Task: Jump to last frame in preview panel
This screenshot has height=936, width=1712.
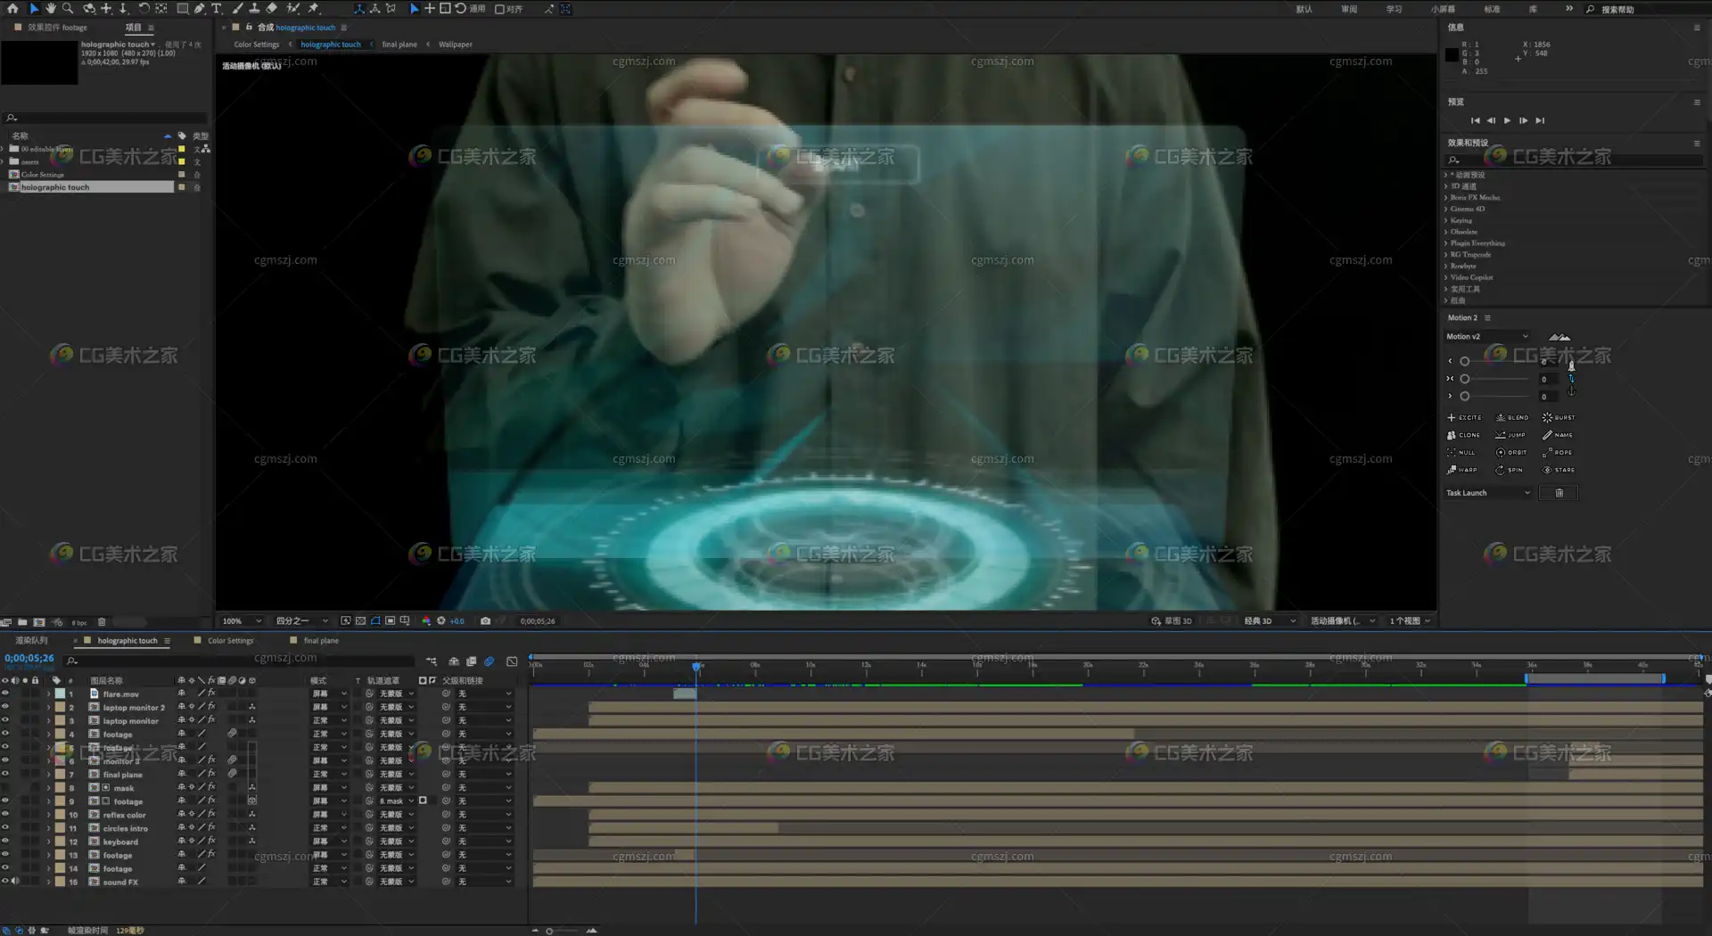Action: [x=1540, y=120]
